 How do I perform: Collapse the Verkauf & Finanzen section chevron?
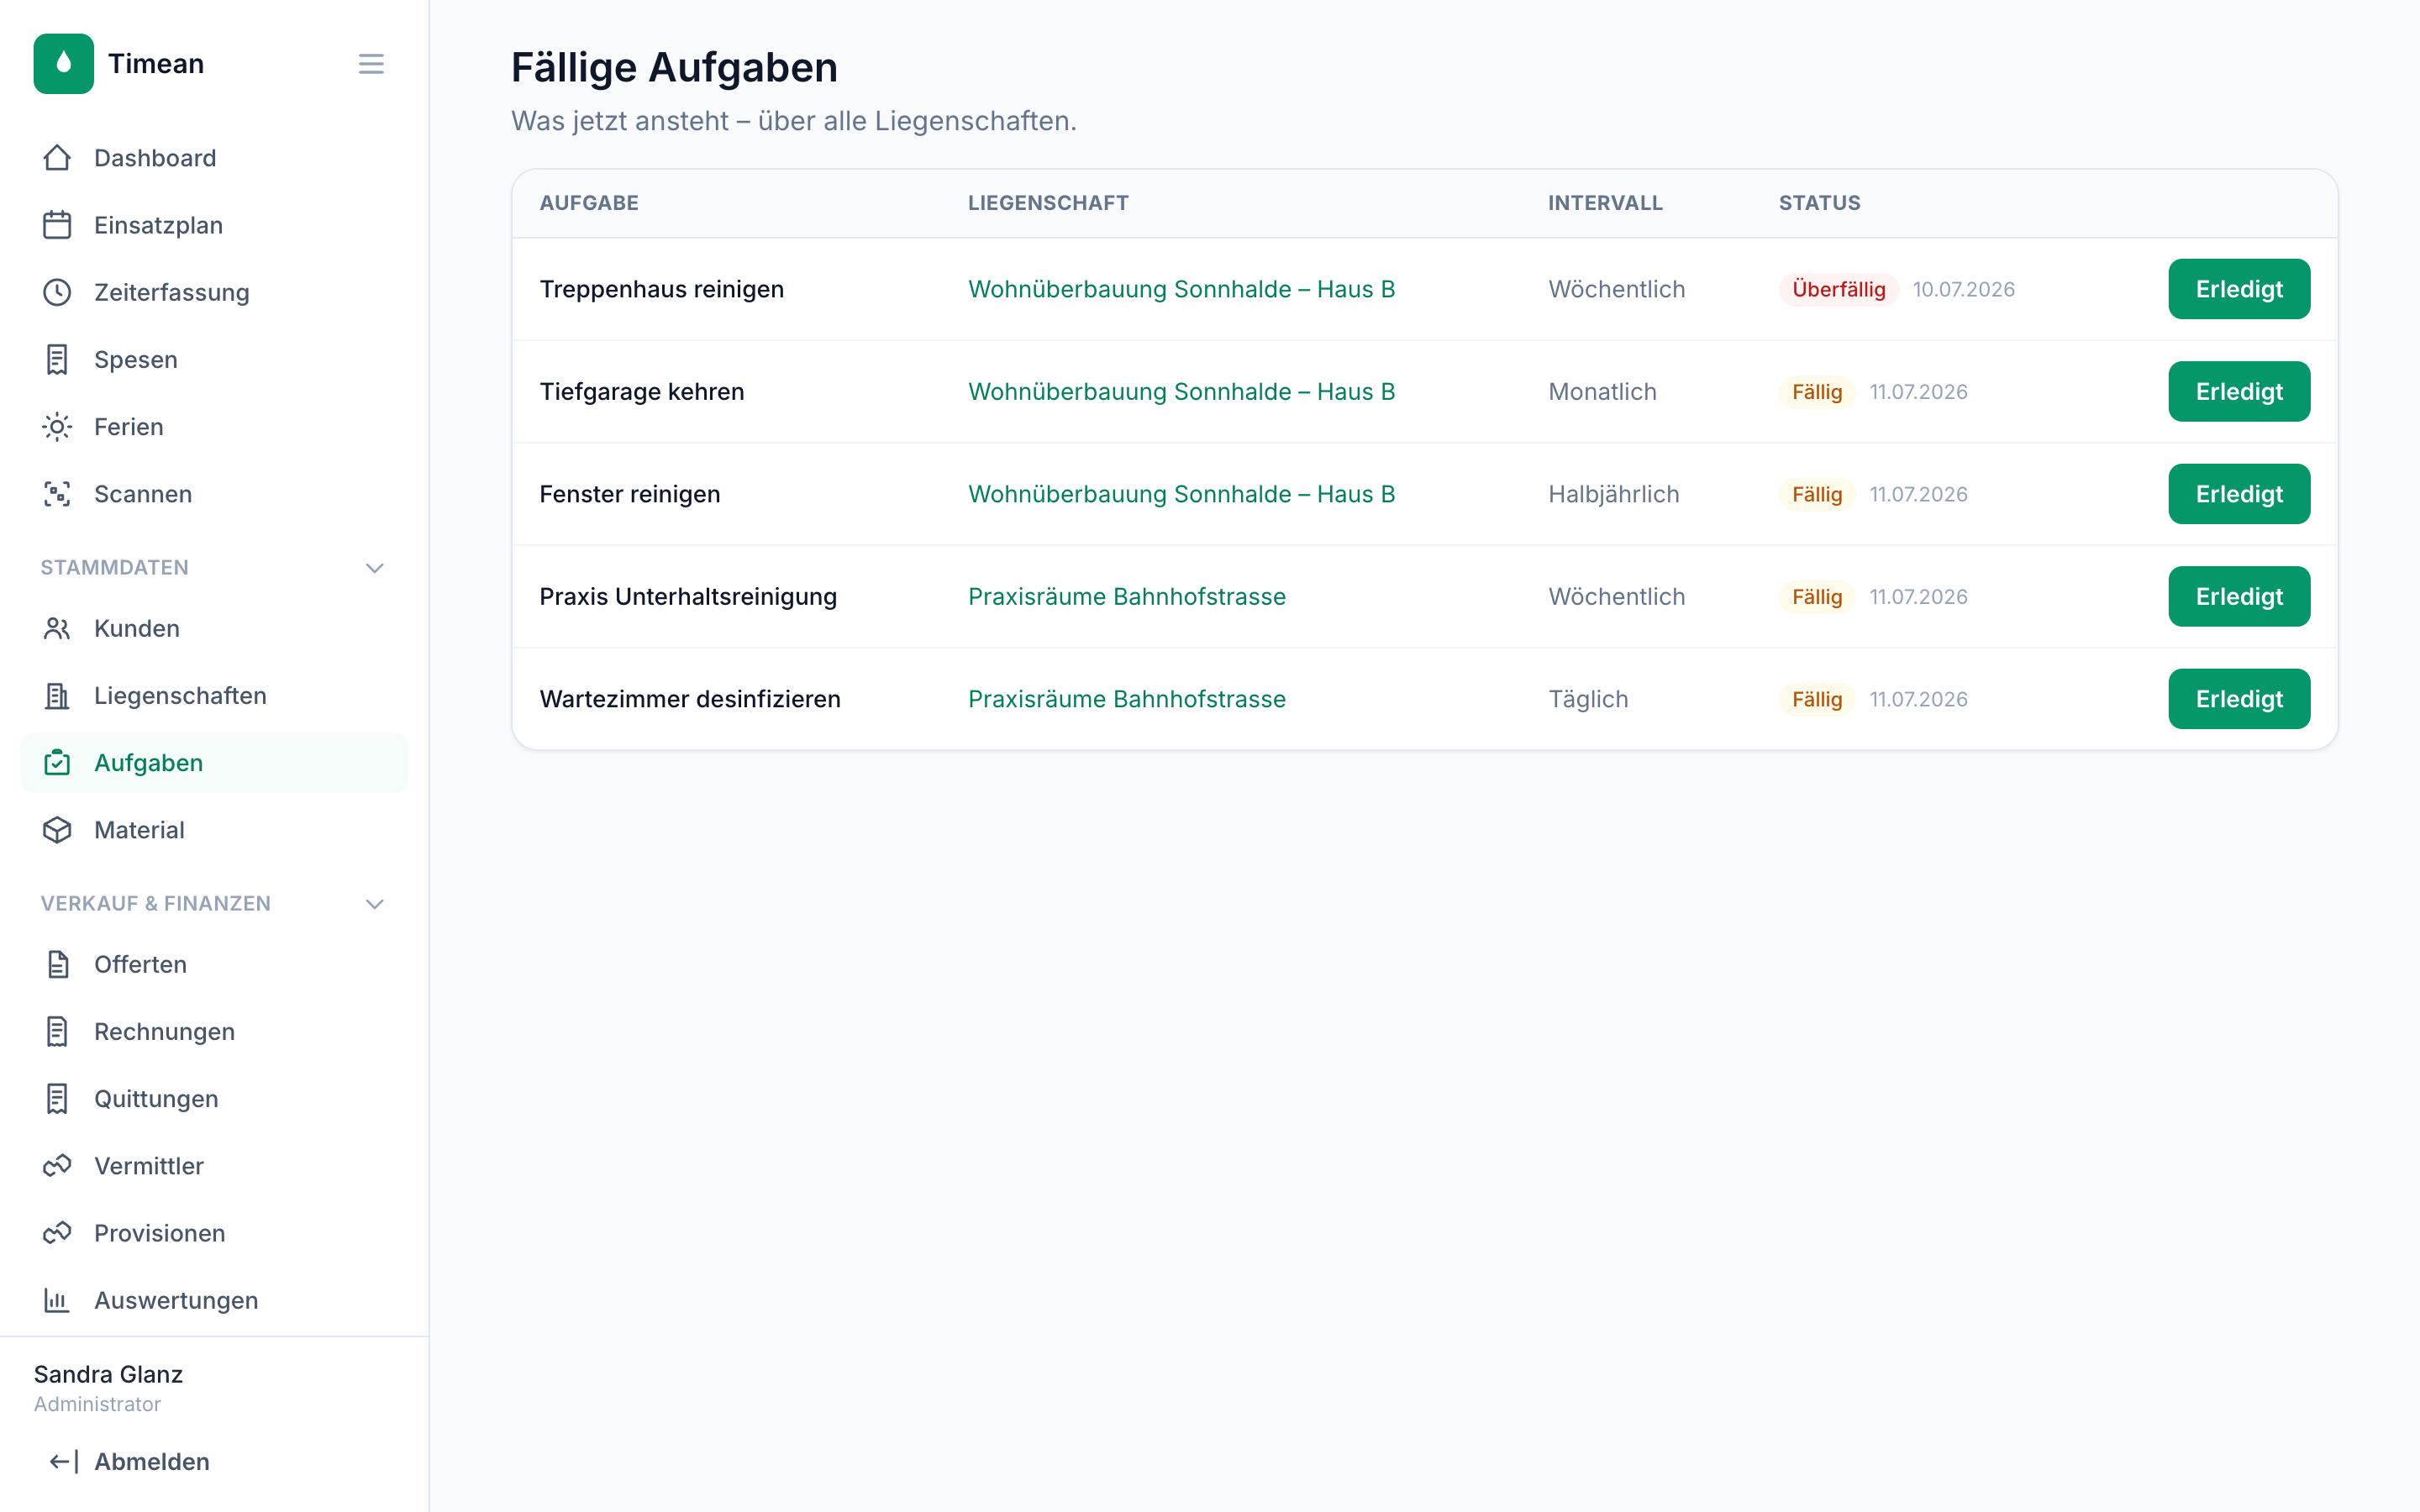point(375,904)
